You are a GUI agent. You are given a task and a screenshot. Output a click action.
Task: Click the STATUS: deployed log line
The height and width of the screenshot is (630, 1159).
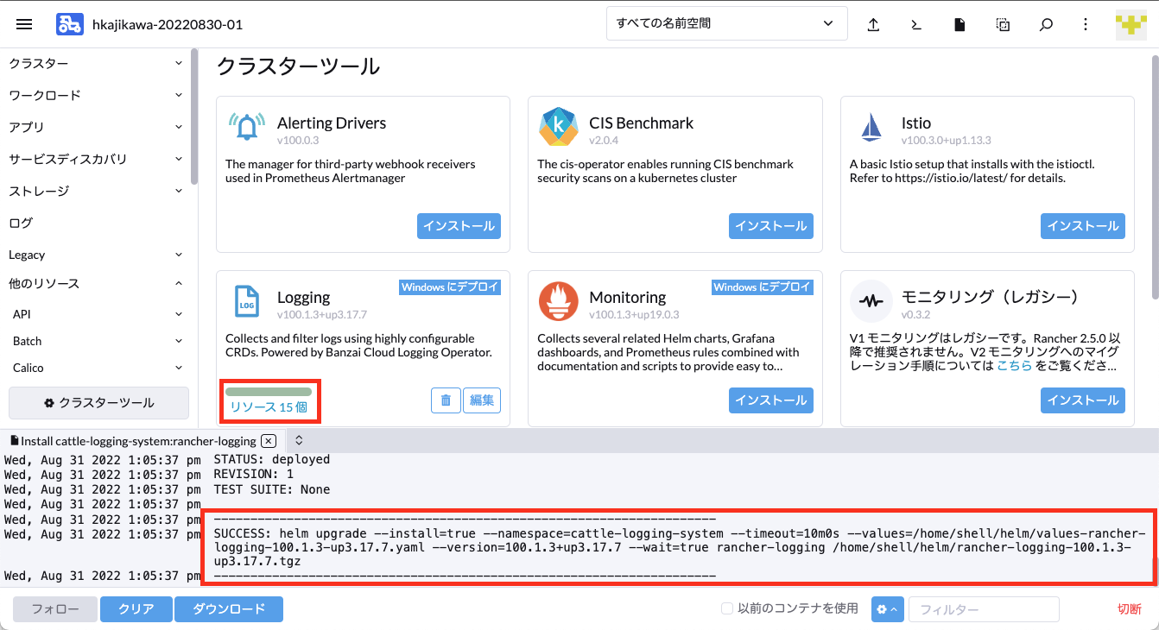[x=272, y=460]
